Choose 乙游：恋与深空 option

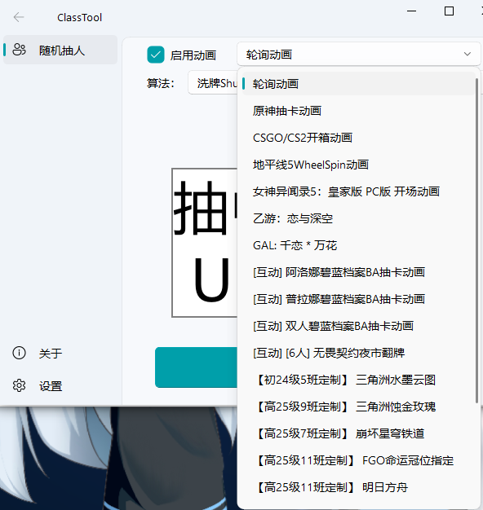coord(358,218)
